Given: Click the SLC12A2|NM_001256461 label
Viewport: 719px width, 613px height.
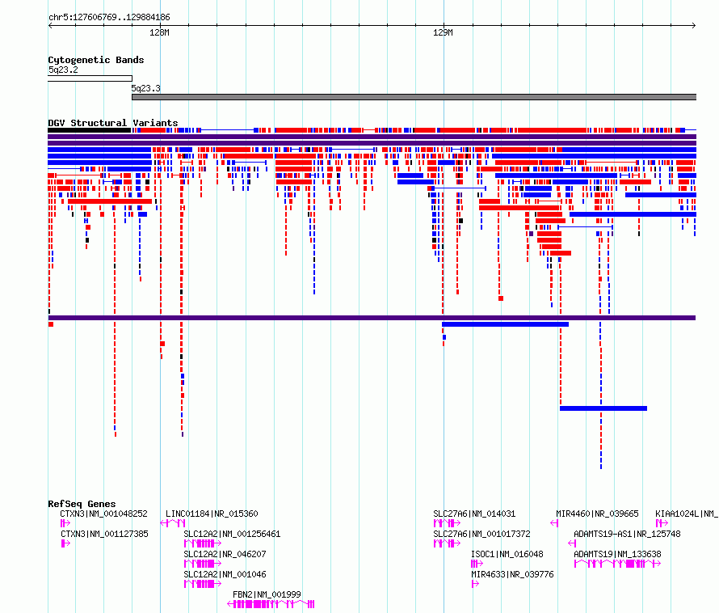Looking at the screenshot, I should coord(232,534).
